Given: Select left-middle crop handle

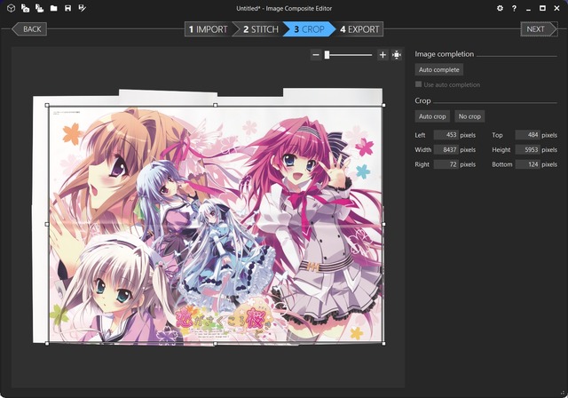Looking at the screenshot, I should [x=47, y=224].
